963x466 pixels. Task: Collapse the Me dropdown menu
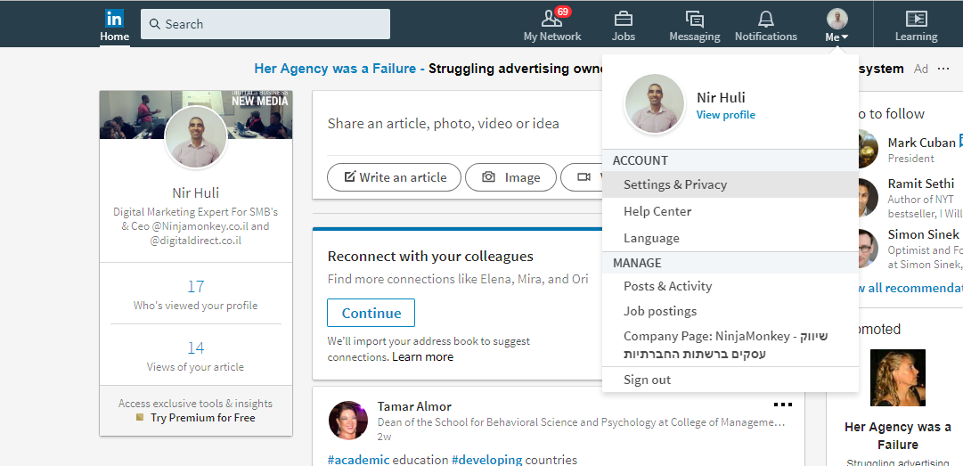point(837,25)
